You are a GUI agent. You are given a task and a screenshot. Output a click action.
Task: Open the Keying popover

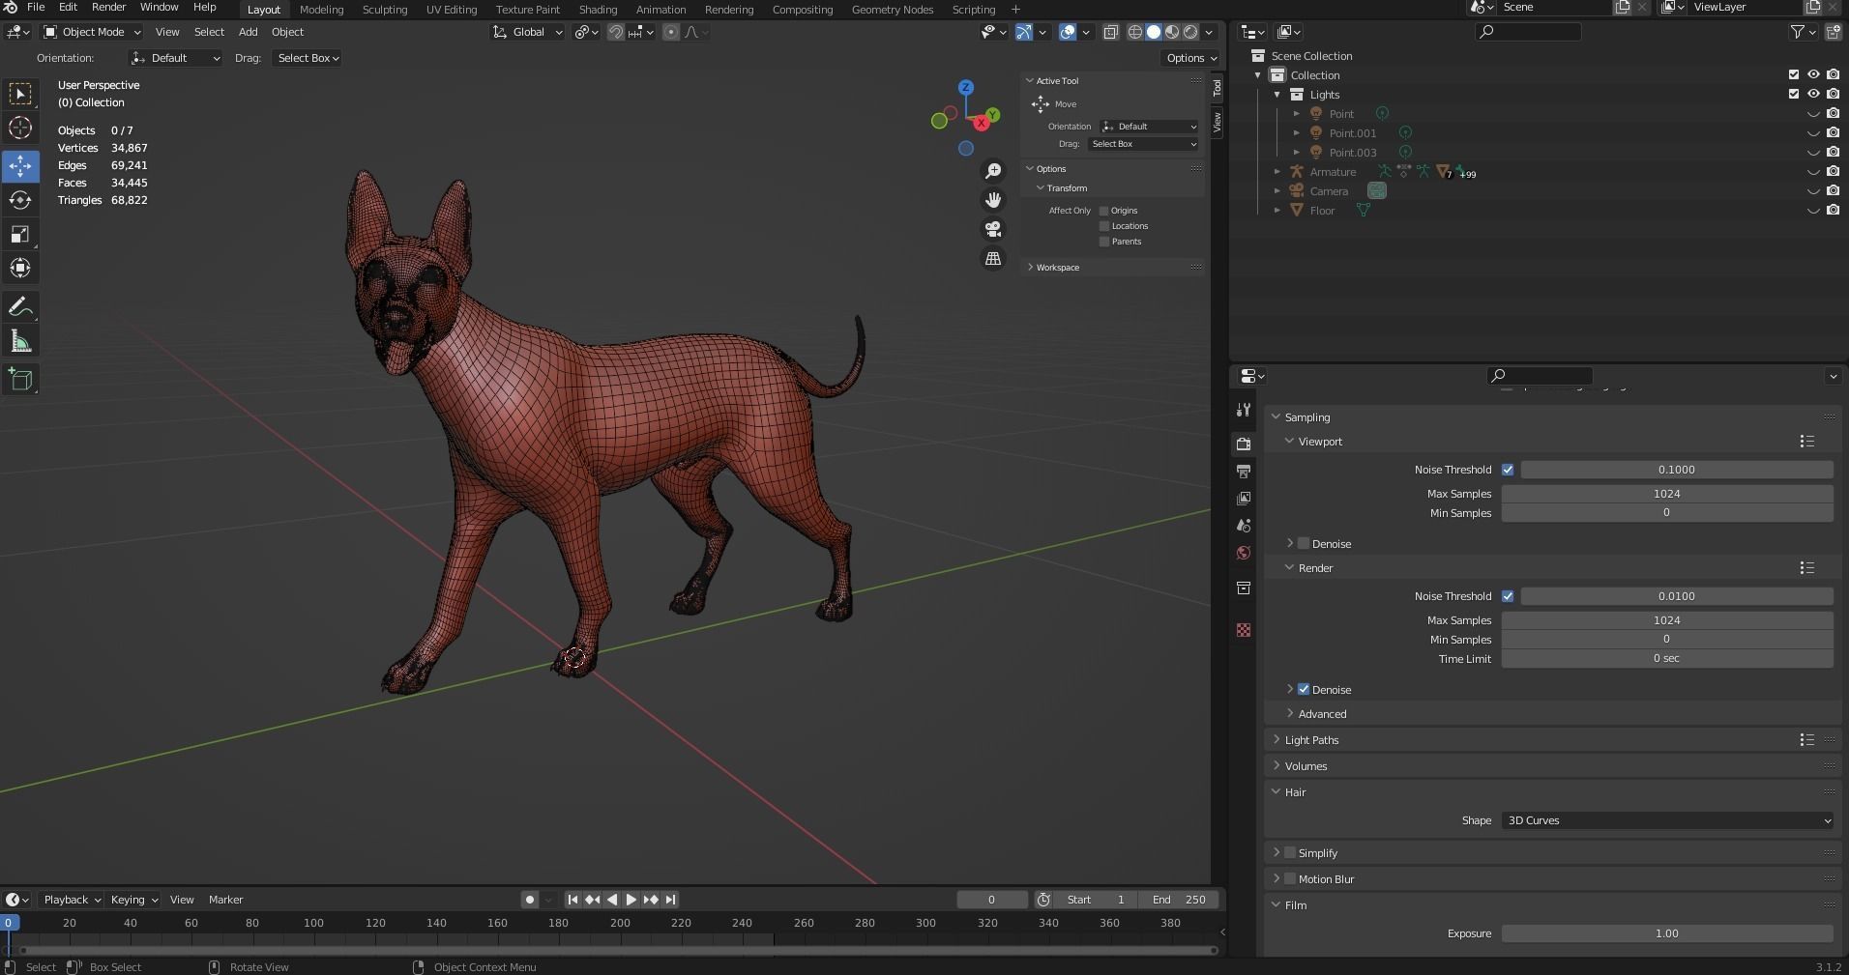[133, 900]
